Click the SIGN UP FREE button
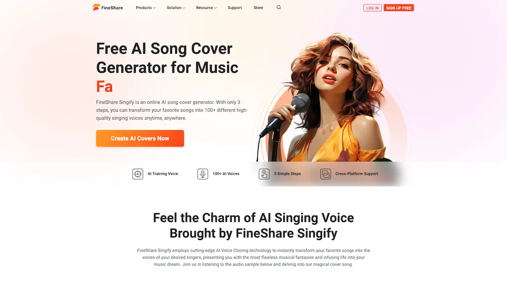This screenshot has width=507, height=285. [x=399, y=8]
